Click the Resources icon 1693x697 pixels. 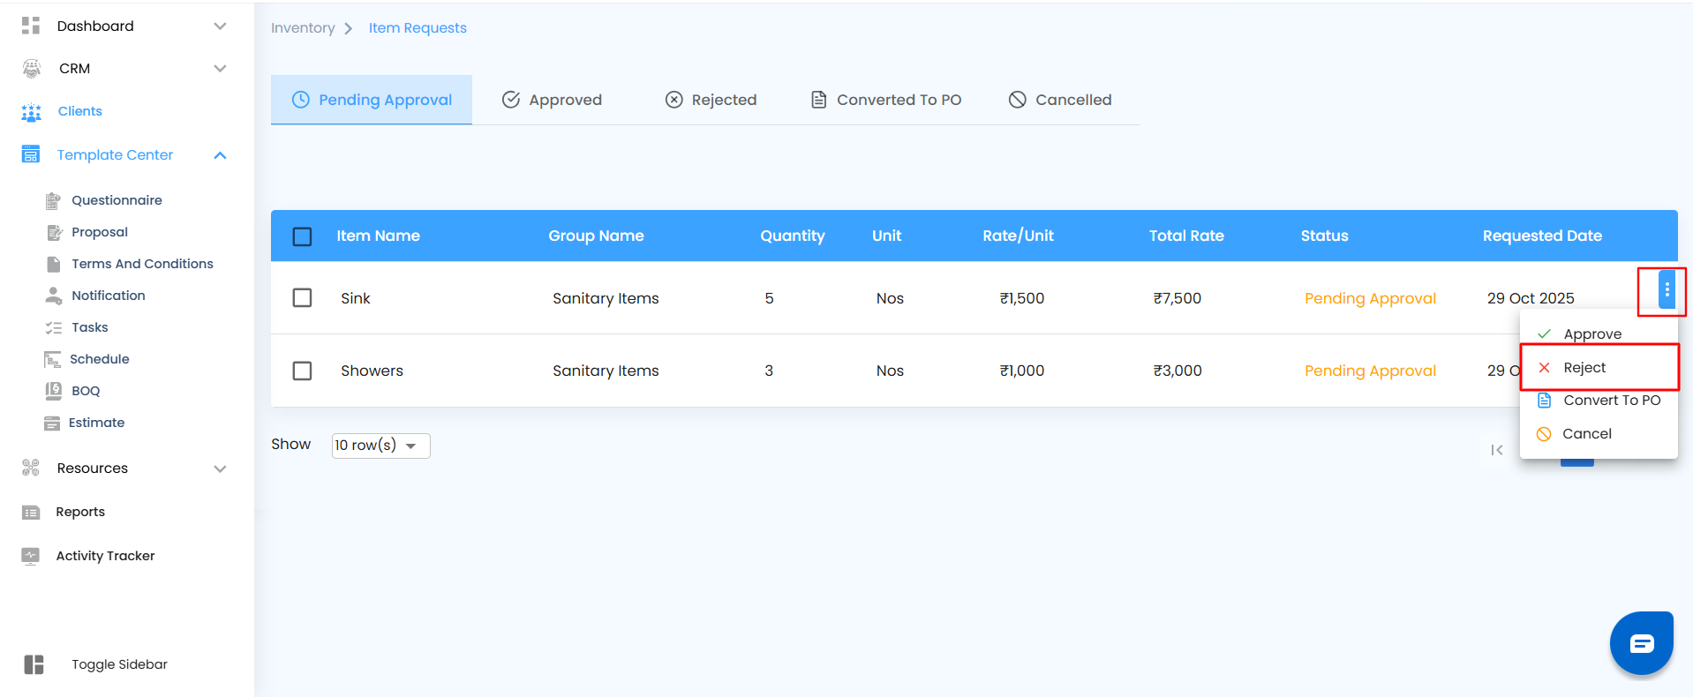31,468
